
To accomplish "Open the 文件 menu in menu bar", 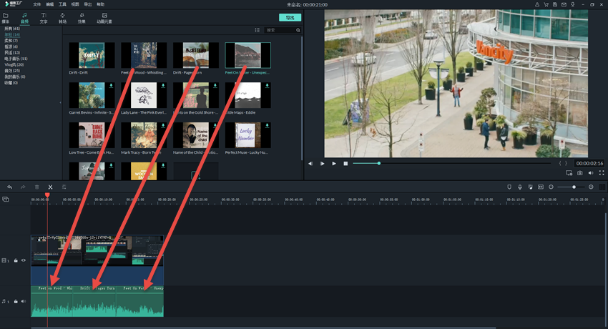I will [36, 4].
